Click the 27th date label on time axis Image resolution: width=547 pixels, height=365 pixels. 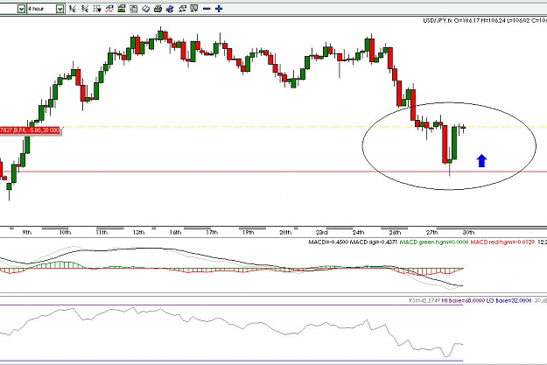point(431,233)
